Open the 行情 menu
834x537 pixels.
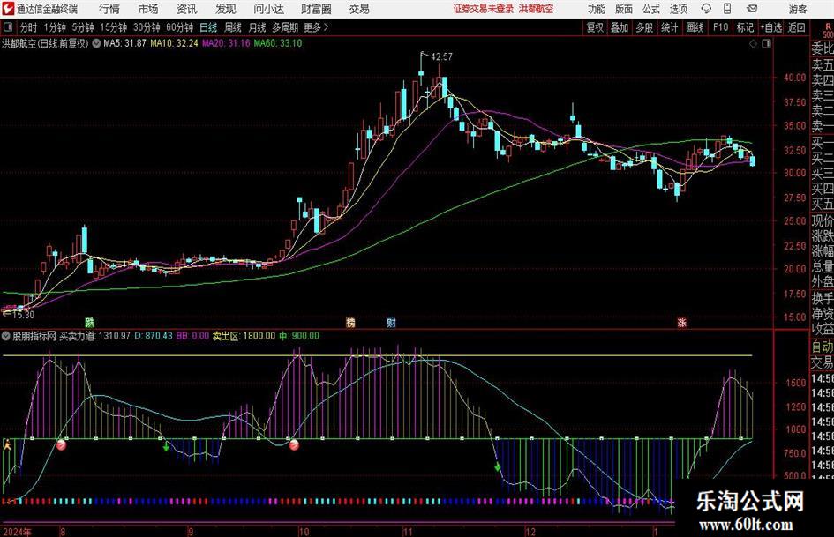(109, 9)
